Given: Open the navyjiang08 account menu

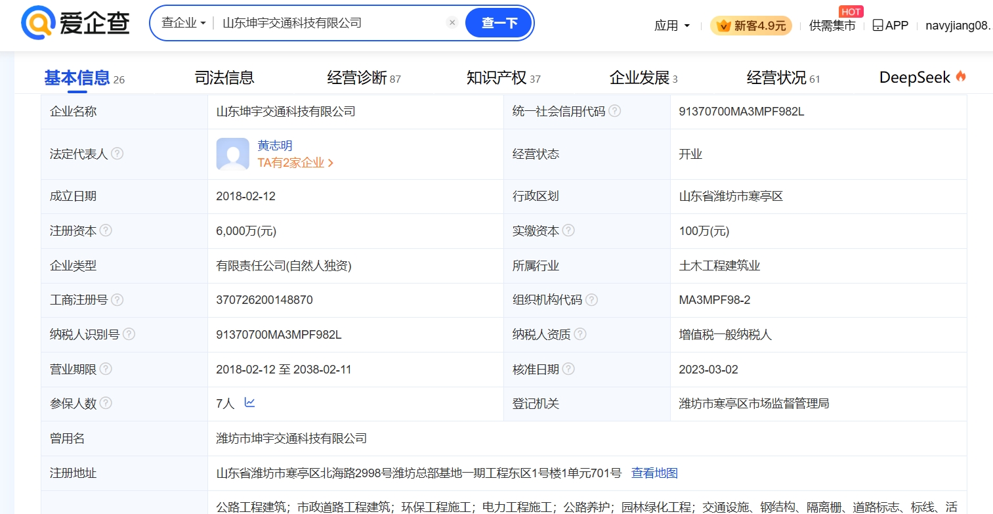Looking at the screenshot, I should coord(959,26).
